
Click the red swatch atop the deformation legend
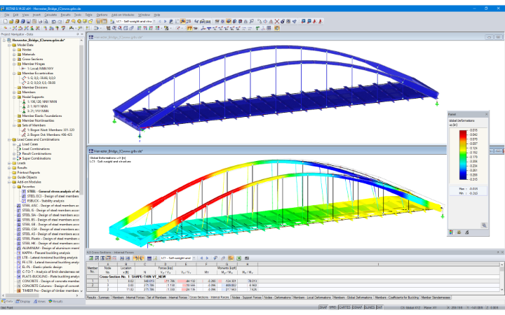463,132
